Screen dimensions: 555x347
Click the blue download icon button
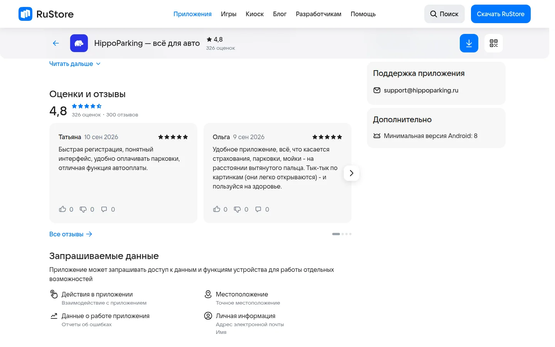(x=469, y=43)
